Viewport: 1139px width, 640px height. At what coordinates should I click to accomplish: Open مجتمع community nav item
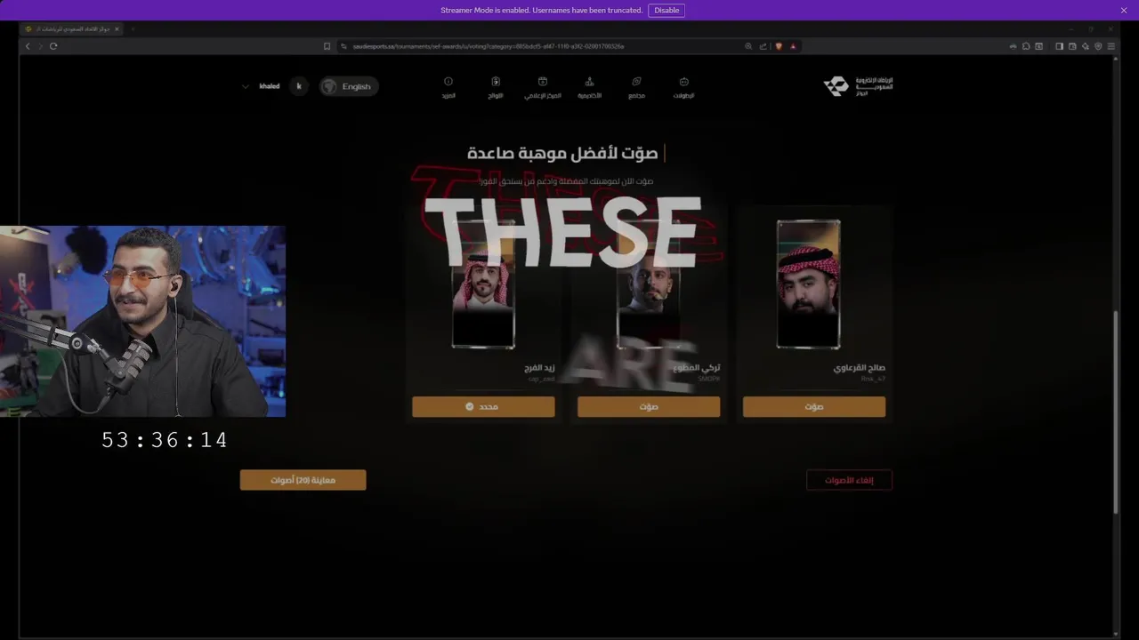pos(636,87)
